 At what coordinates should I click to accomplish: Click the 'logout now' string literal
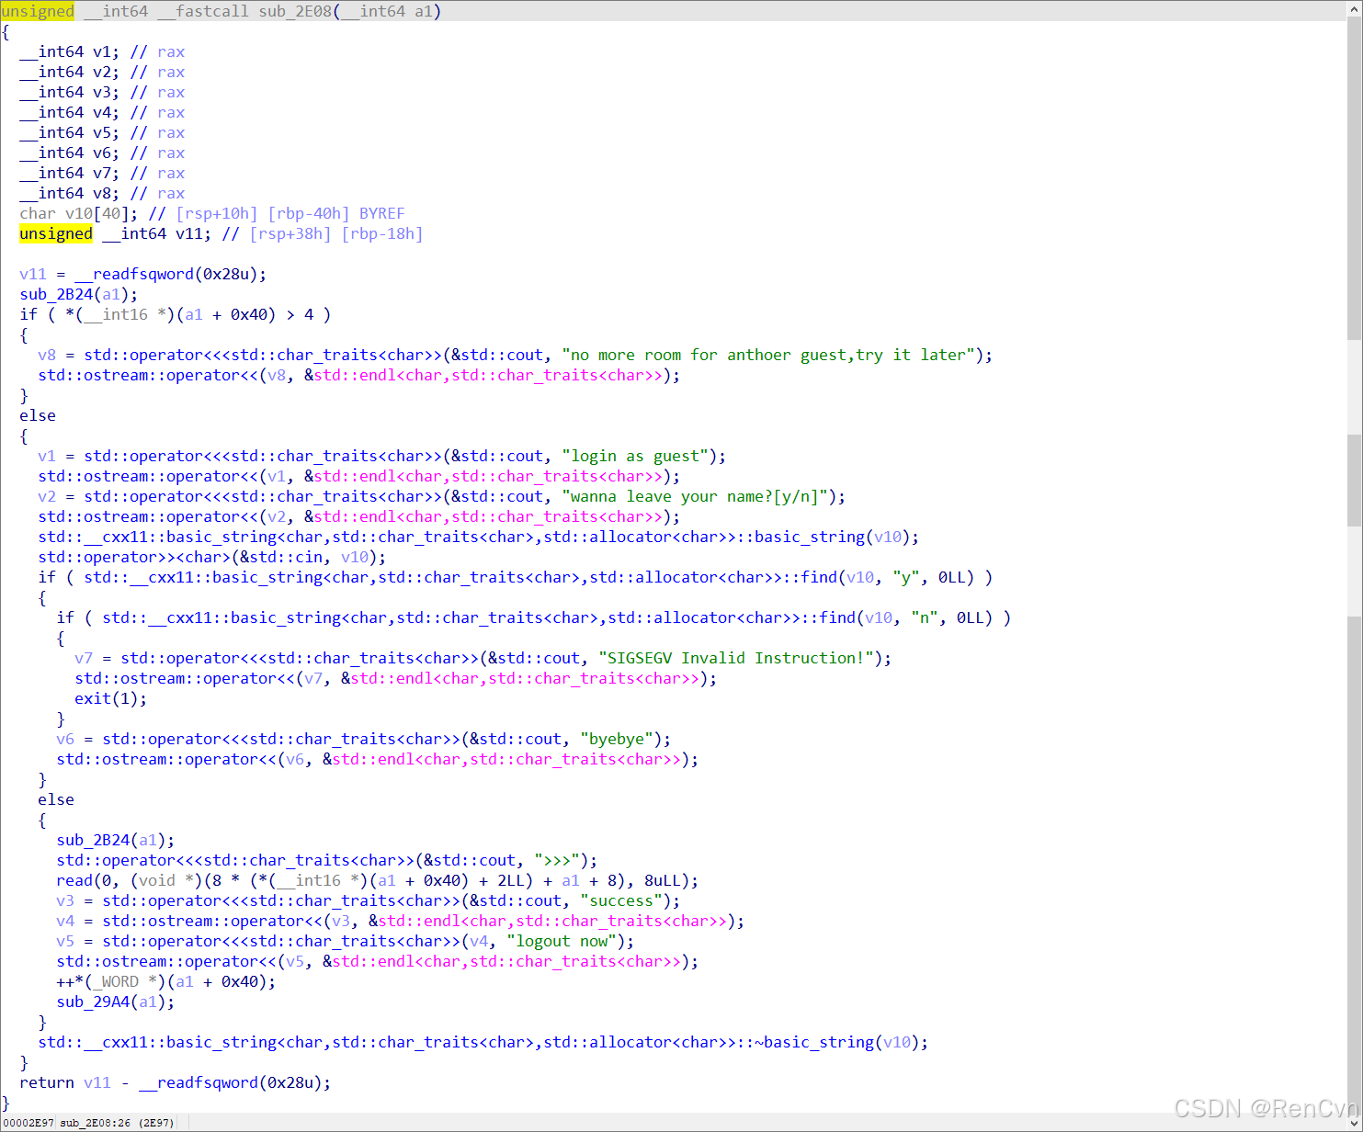[x=562, y=941]
